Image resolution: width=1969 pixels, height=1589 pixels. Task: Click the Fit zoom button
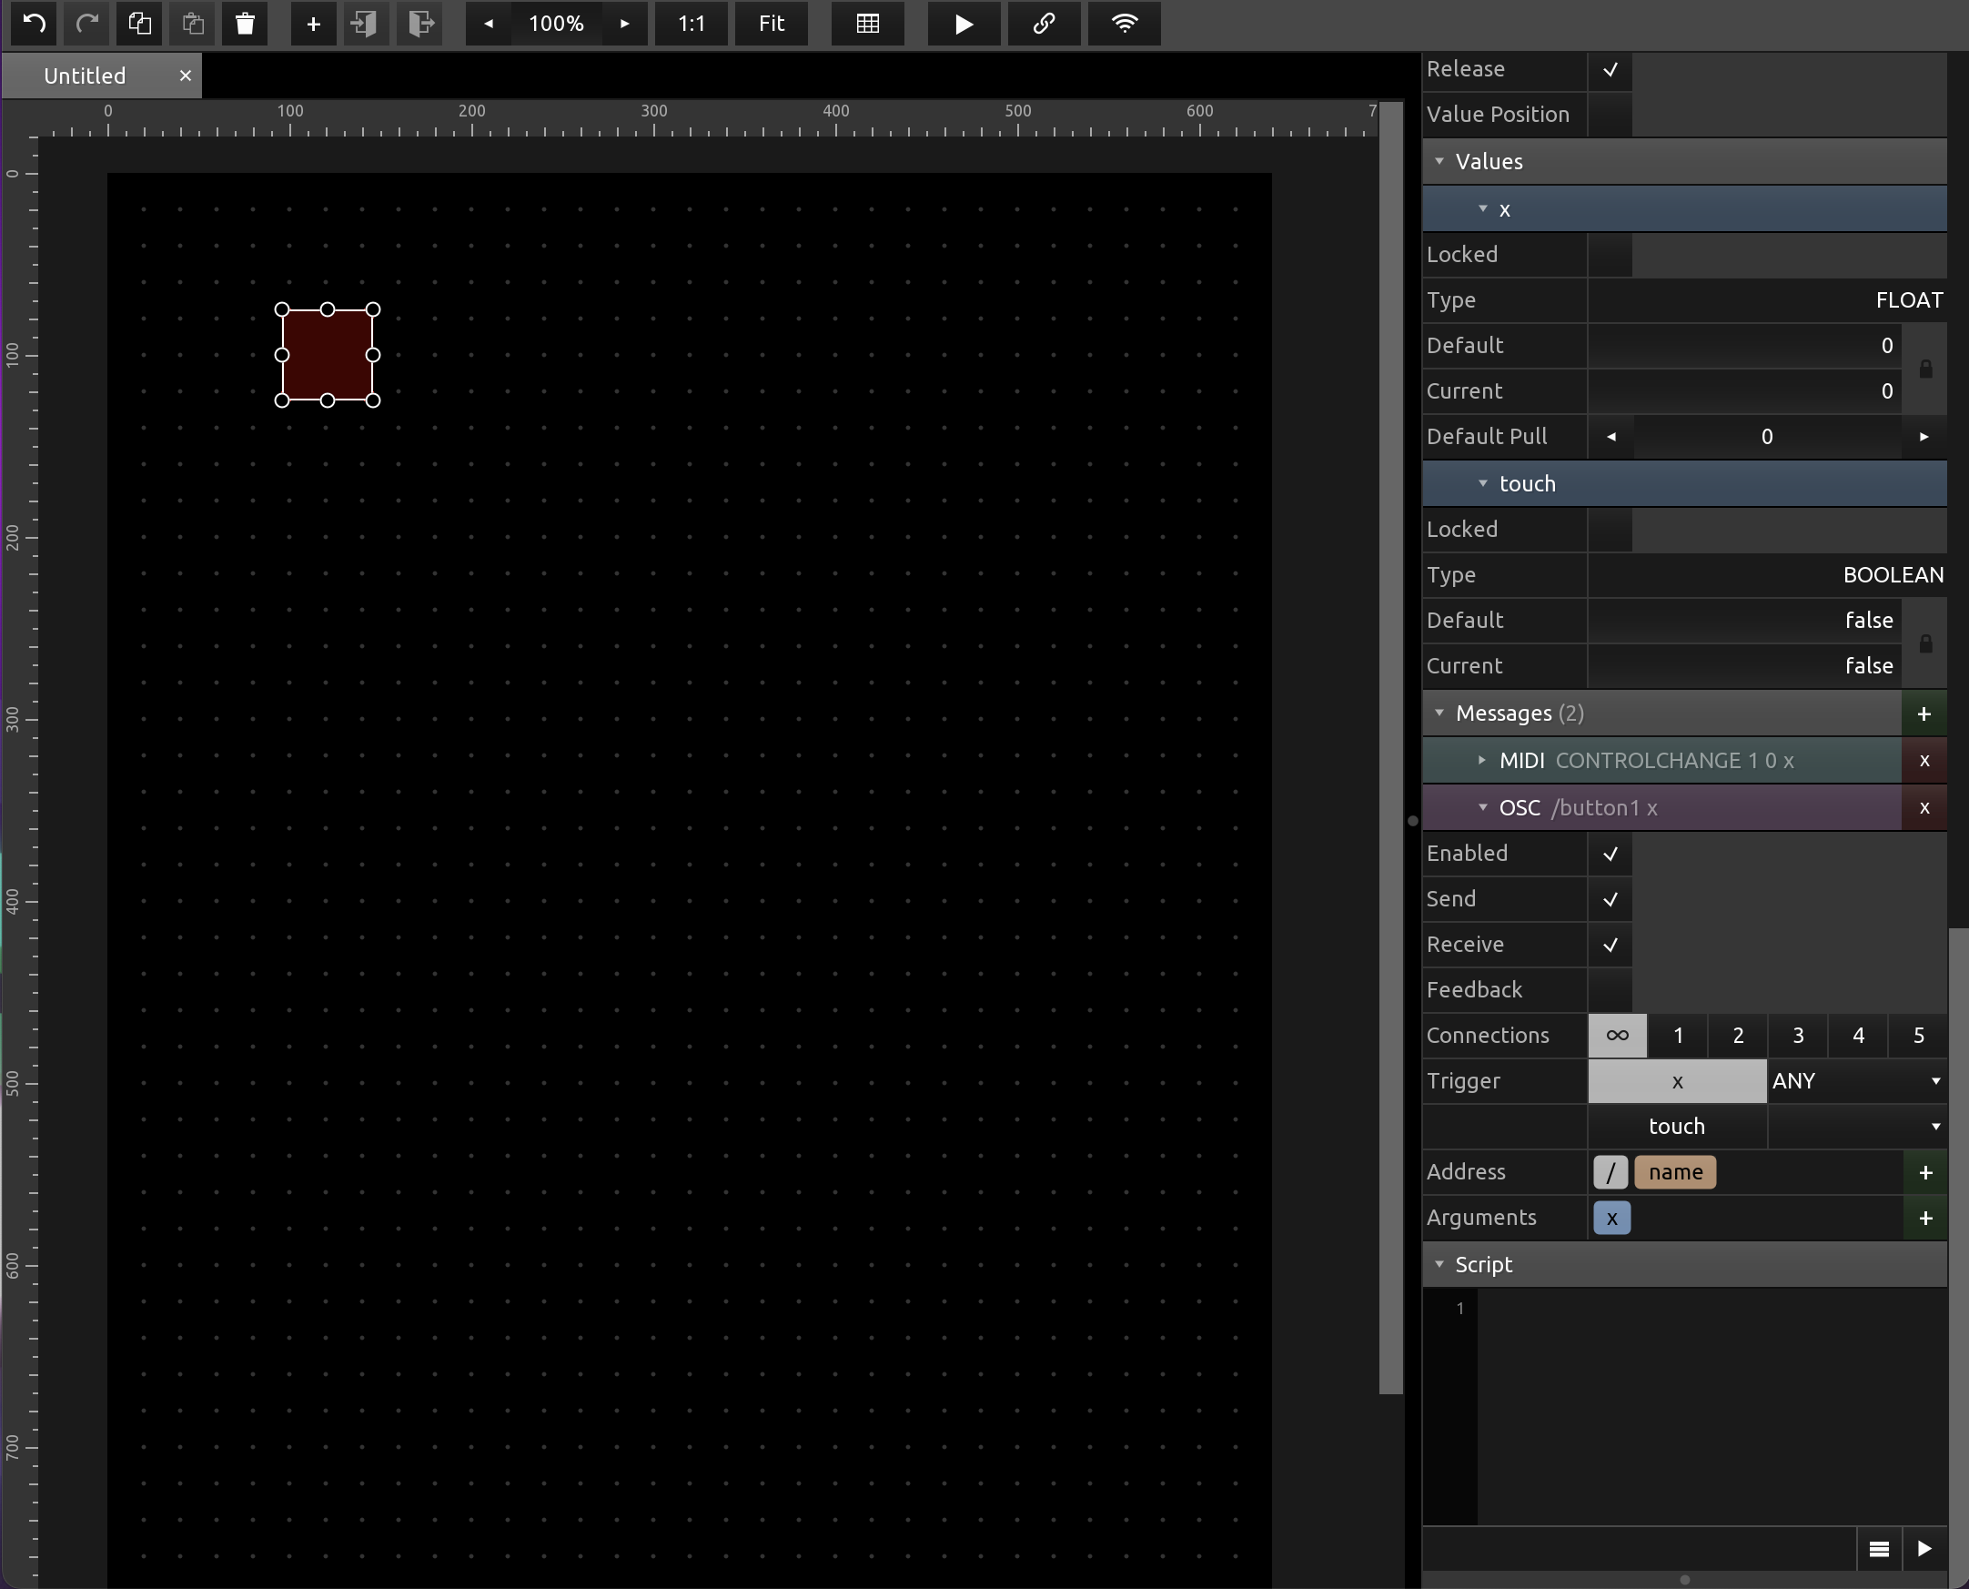point(771,23)
